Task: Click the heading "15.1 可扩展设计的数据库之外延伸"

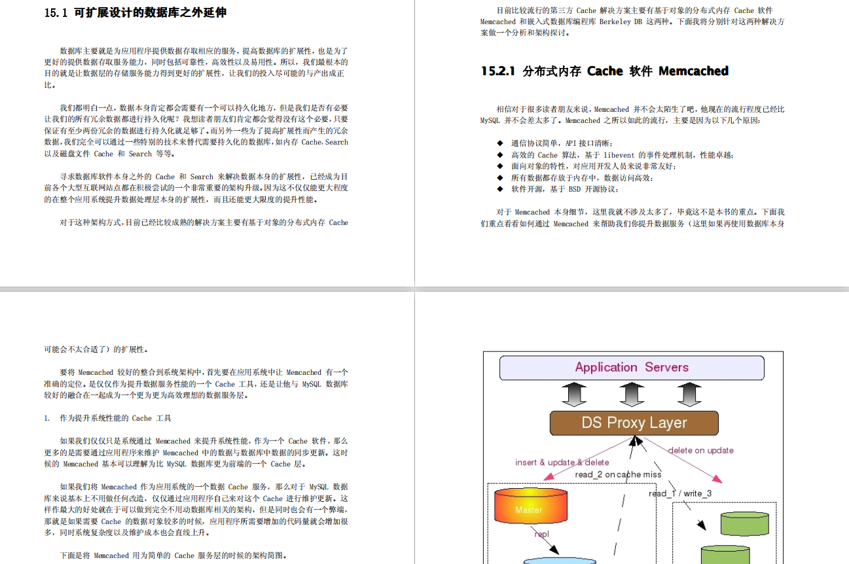Action: 135,12
